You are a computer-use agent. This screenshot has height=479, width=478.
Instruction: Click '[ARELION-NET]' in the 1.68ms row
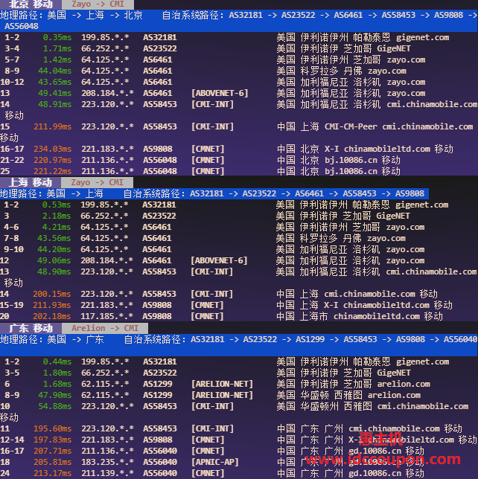point(222,384)
